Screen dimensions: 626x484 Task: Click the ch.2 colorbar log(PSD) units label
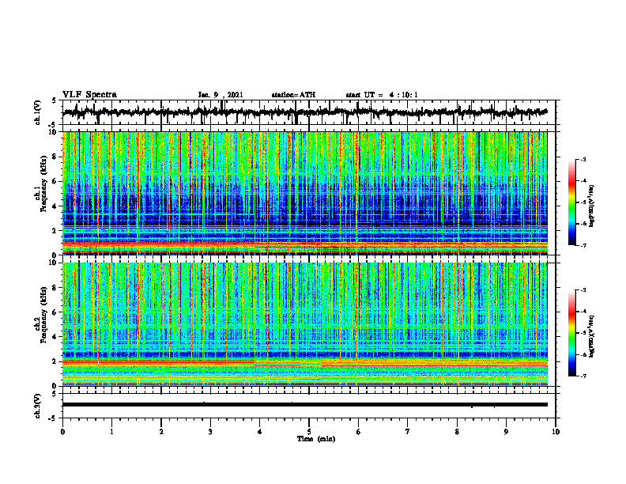coord(592,336)
